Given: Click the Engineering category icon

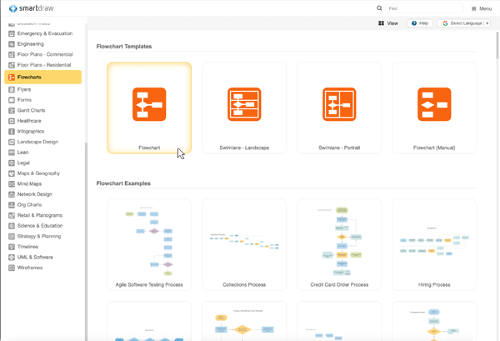Looking at the screenshot, I should (x=12, y=44).
